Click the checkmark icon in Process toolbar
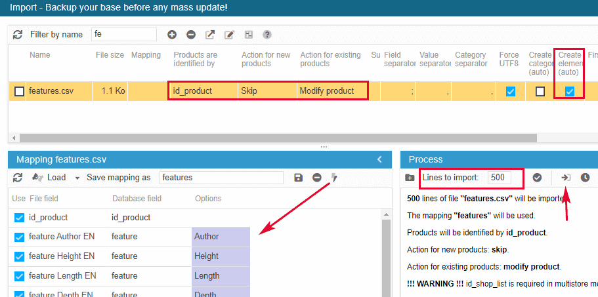 (x=537, y=178)
